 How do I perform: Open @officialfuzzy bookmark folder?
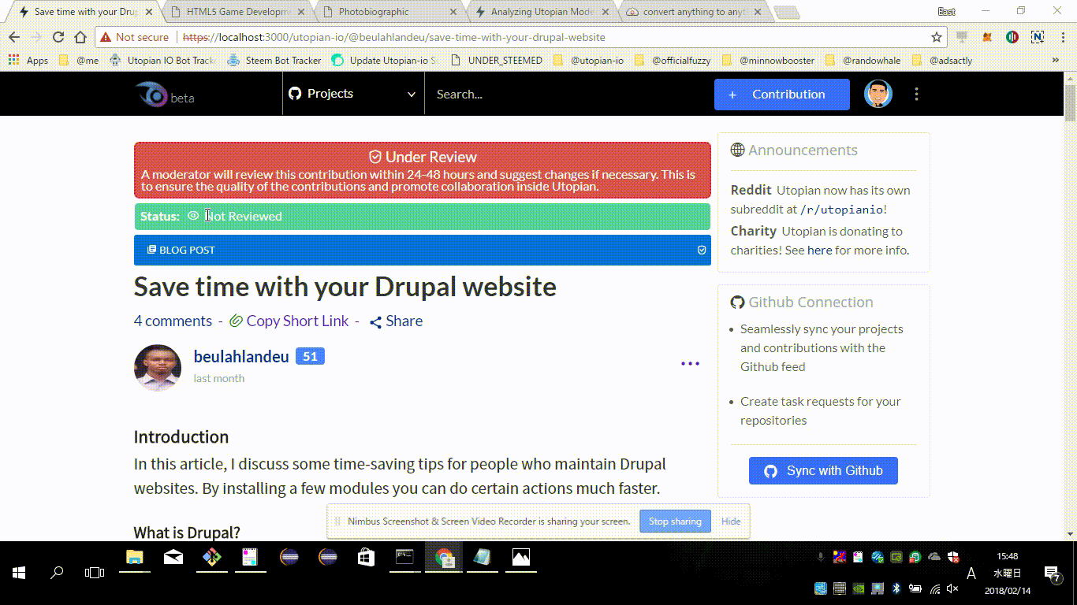coord(673,60)
